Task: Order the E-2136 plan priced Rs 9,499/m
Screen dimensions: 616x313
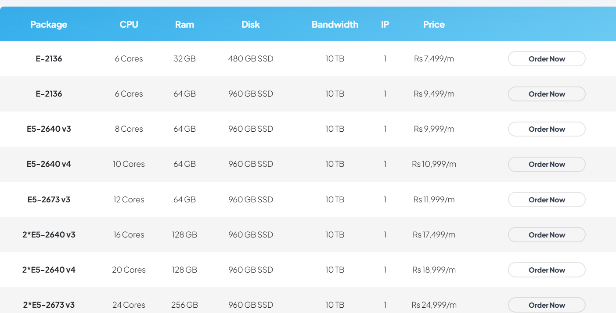Action: 547,94
